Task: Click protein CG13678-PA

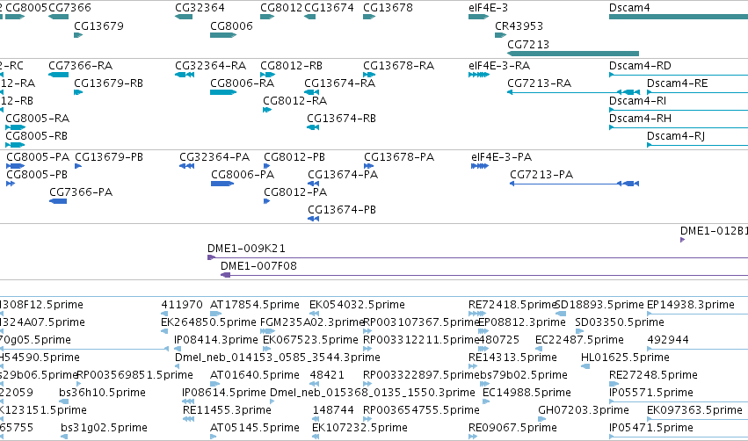Action: coord(399,157)
